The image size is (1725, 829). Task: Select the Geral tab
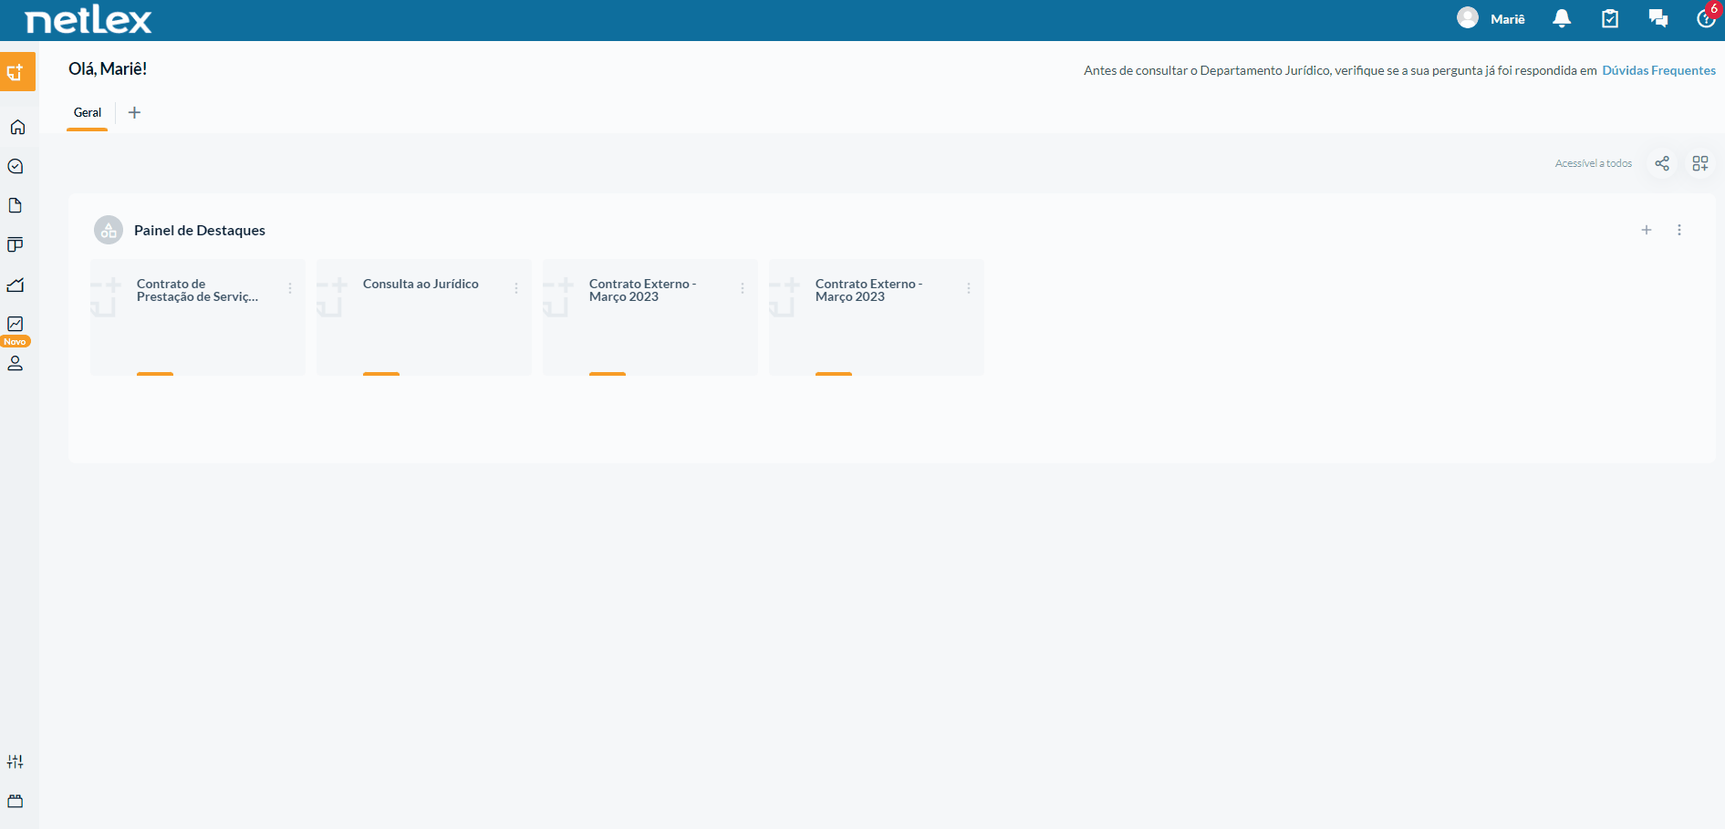point(88,113)
